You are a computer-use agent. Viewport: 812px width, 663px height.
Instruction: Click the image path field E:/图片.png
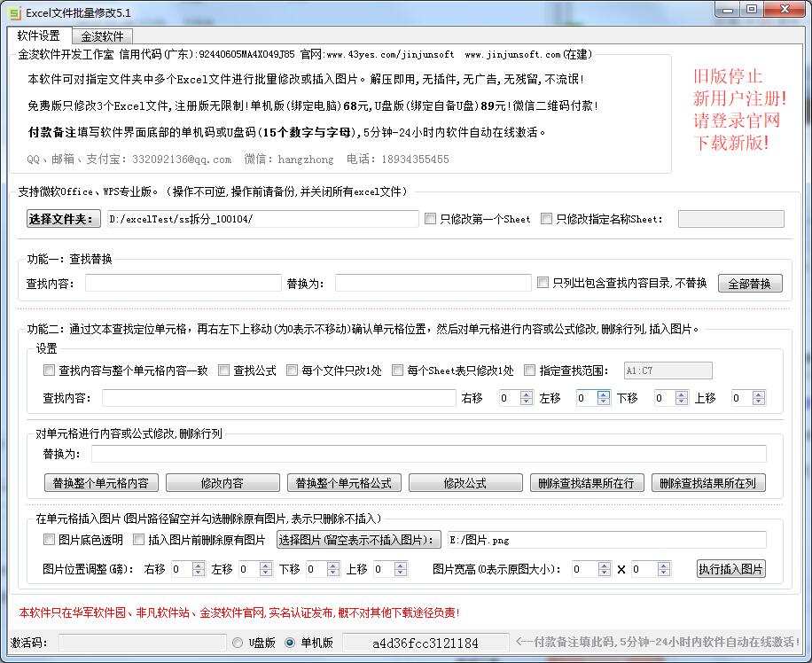[x=607, y=540]
